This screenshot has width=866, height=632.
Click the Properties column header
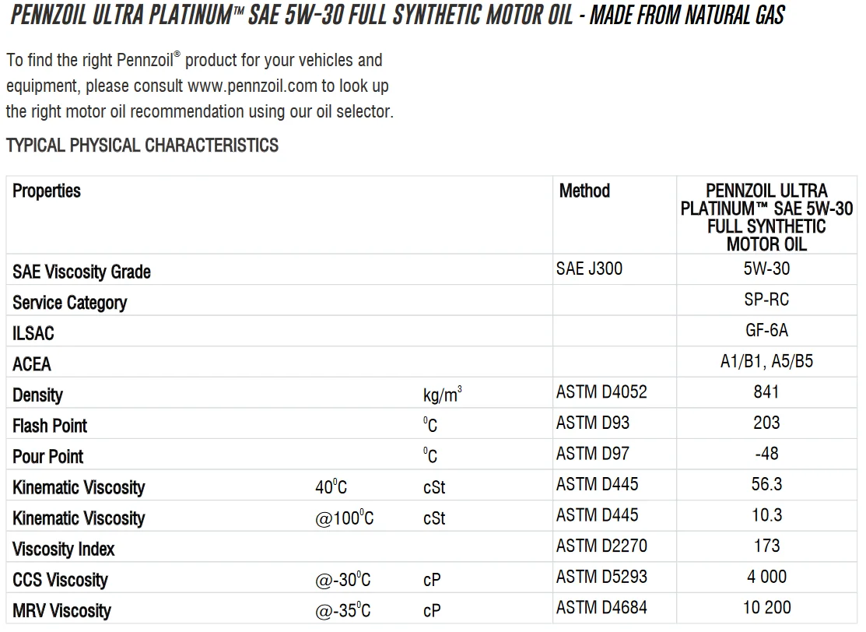47,191
